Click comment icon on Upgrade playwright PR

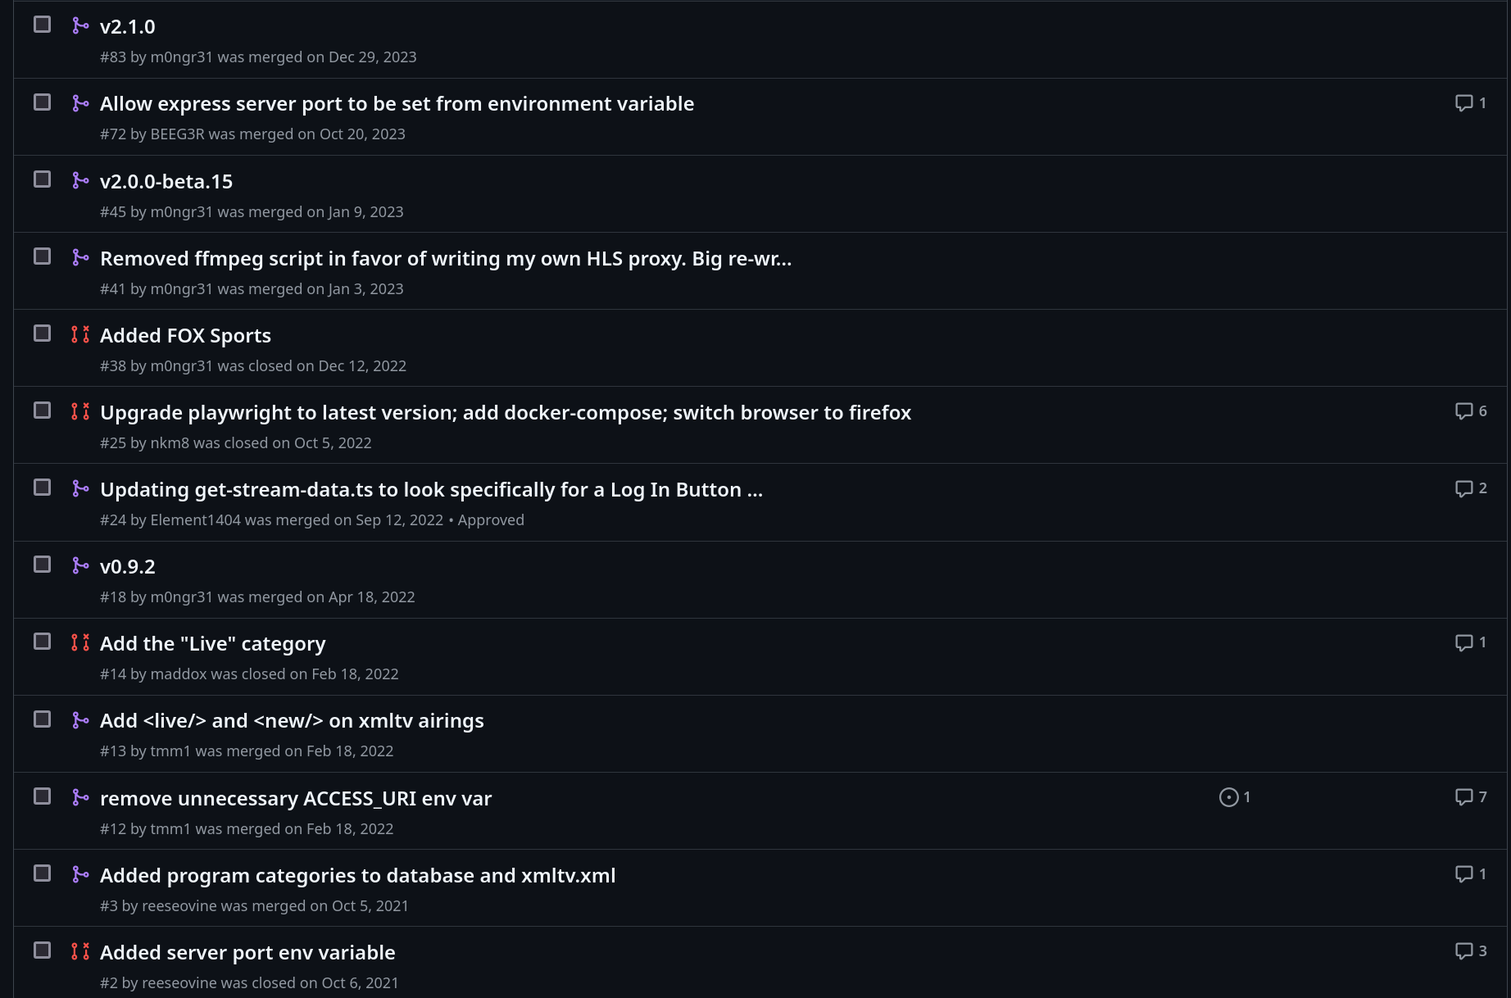tap(1463, 411)
